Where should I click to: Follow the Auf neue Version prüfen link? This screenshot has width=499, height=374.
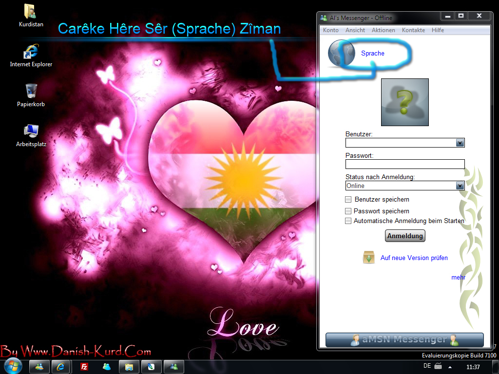coord(414,258)
